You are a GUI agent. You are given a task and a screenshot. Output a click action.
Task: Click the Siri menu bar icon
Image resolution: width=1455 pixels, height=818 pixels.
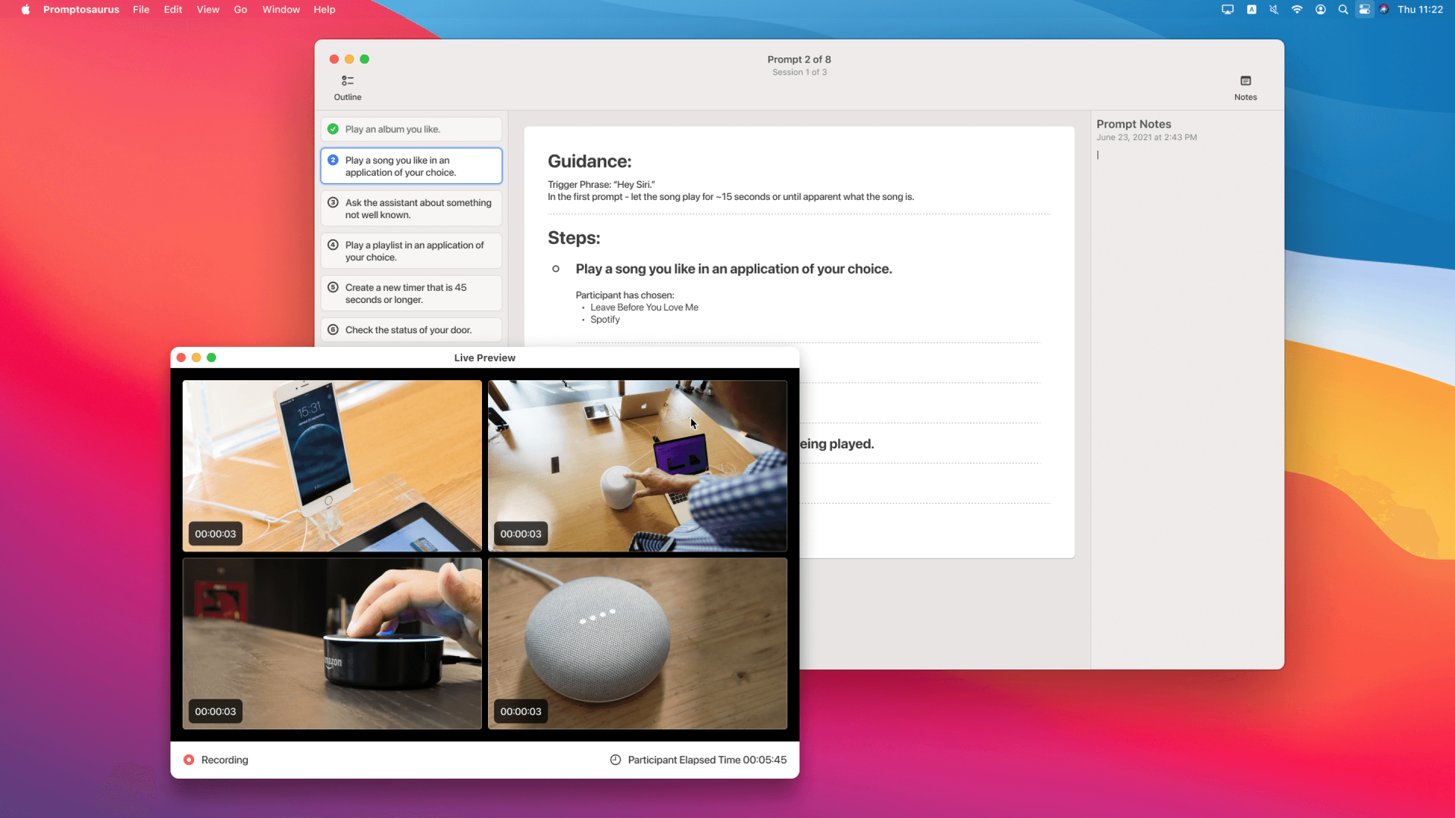click(x=1384, y=10)
